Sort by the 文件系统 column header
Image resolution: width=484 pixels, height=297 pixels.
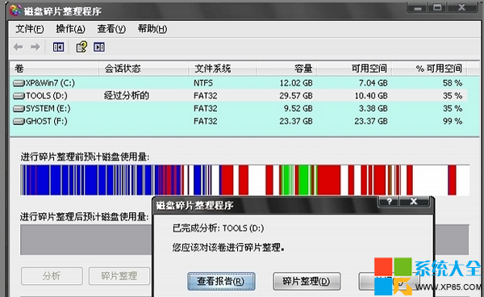(x=223, y=69)
